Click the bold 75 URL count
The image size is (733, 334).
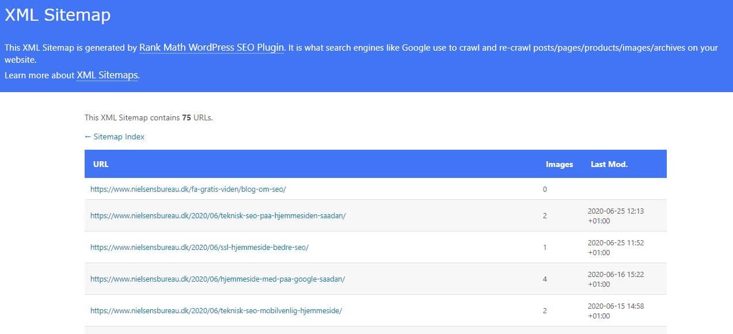click(187, 118)
